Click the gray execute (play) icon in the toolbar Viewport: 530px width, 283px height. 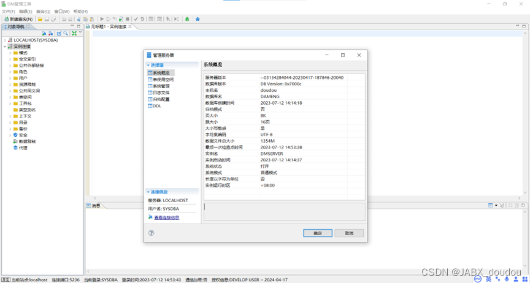102,19
